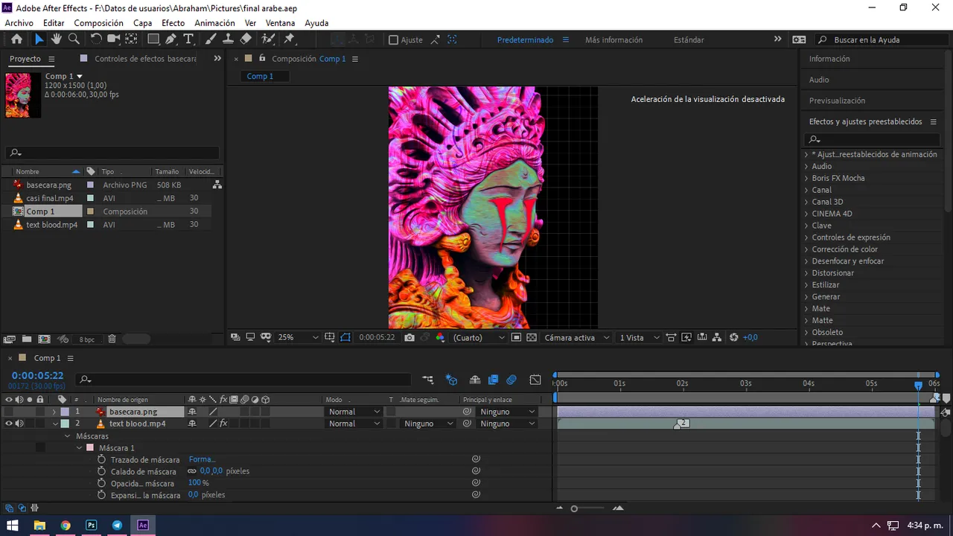The image size is (953, 536).
Task: Collapse the Máscaras group
Action: coord(68,435)
